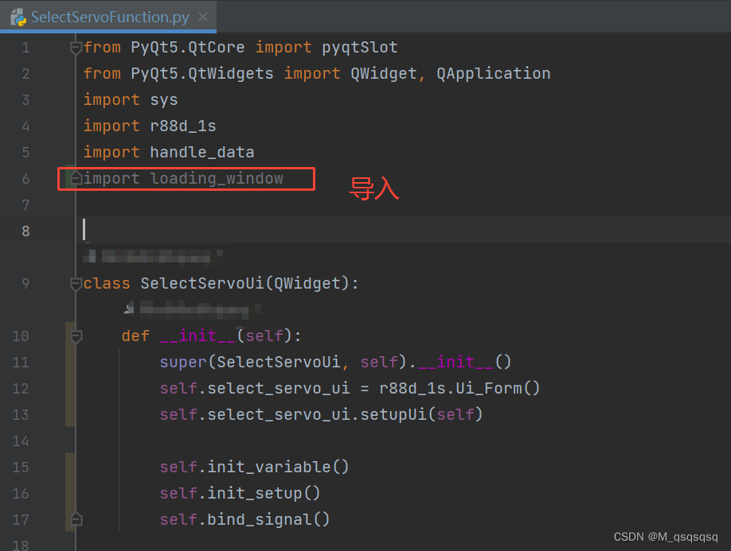
Task: Click the fold arrow next to def __init__
Action: (75, 336)
